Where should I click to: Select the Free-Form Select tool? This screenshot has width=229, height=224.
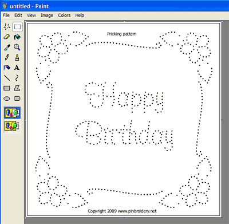[7, 27]
